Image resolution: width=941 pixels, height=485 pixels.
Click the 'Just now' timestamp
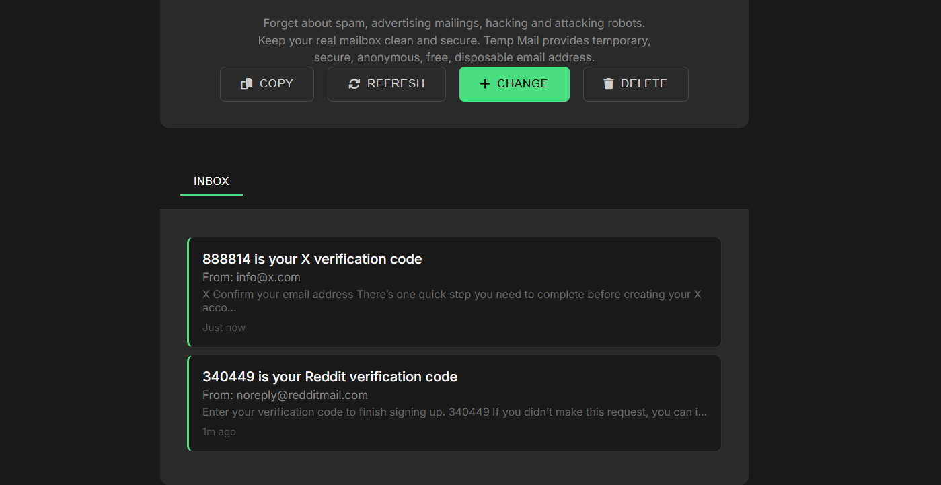coord(224,328)
